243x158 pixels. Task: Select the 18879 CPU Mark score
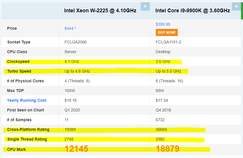[168, 149]
